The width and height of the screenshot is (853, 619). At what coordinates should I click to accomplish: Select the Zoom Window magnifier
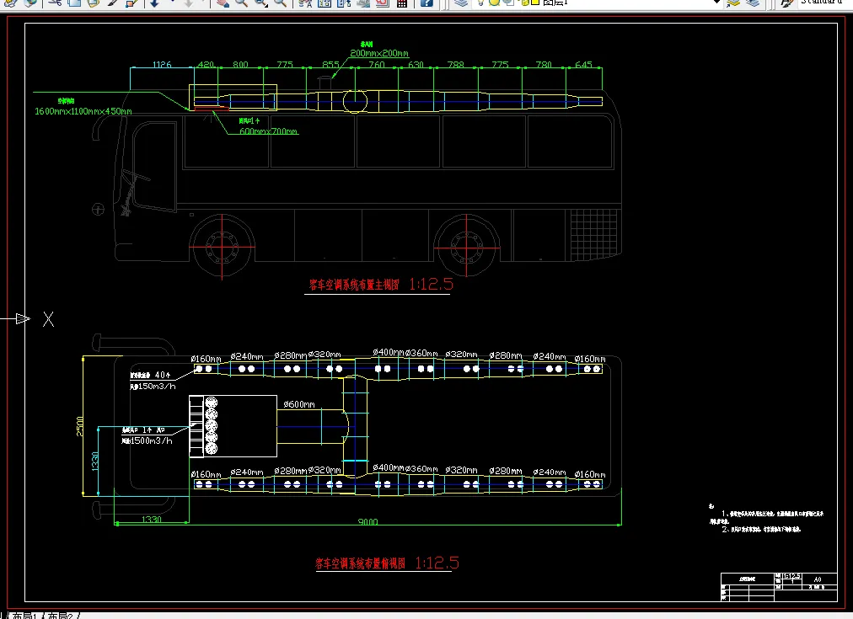pyautogui.click(x=261, y=3)
